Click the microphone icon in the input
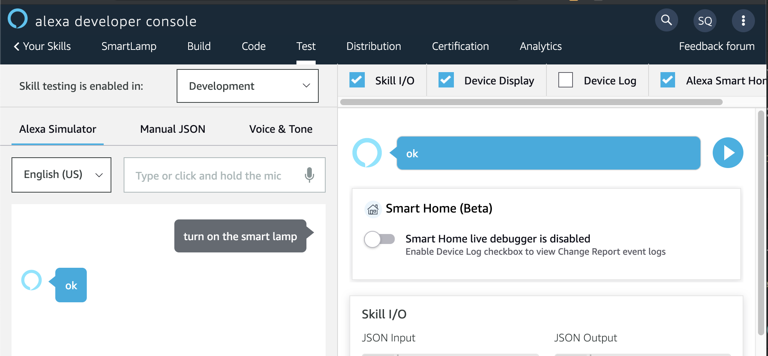 click(309, 175)
